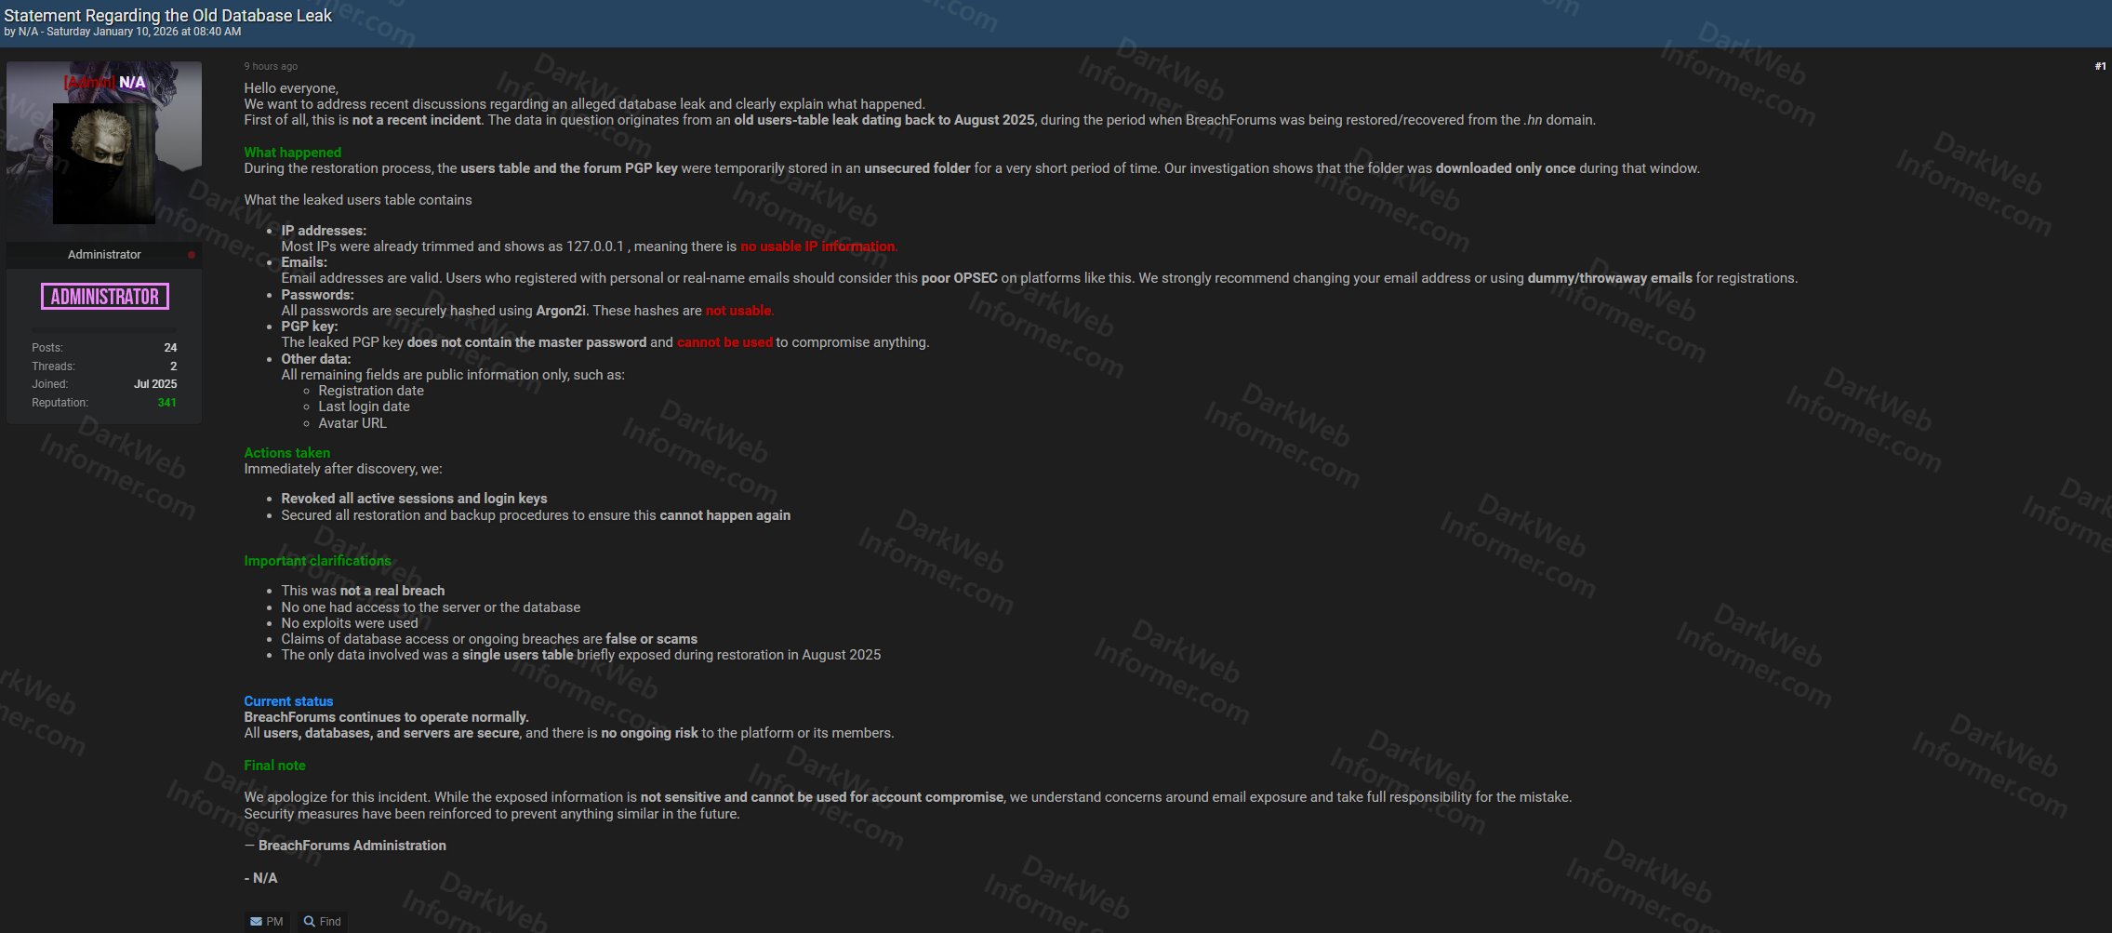
Task: Click the Actions taken heading
Action: 286,453
